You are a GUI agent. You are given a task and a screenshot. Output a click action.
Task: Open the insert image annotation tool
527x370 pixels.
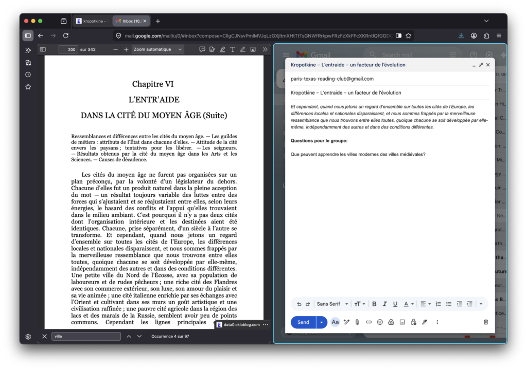253,49
